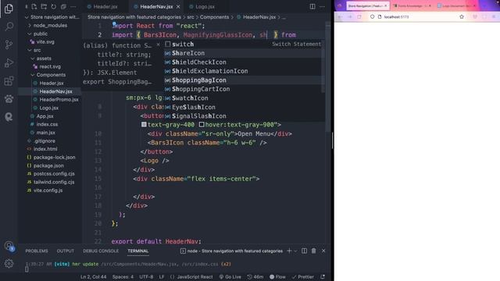Image resolution: width=500 pixels, height=281 pixels.
Task: Click New Folder icon in explorer toolbar
Action: pos(44,6)
